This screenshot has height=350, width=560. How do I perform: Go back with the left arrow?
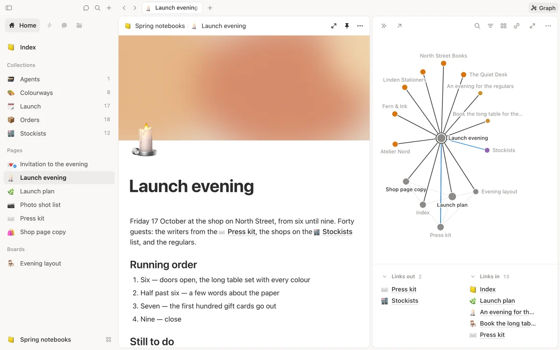(124, 8)
